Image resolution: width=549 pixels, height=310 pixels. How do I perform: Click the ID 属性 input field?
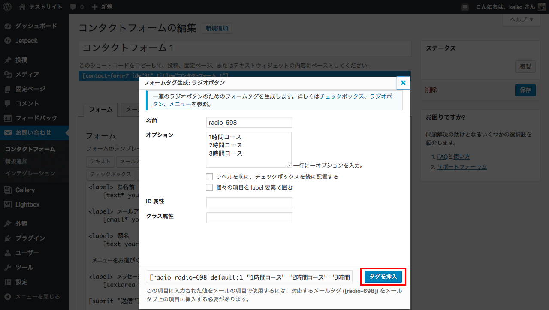pos(249,202)
